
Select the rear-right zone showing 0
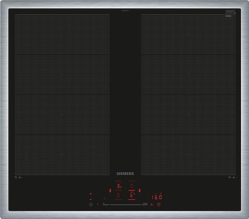tap(131, 186)
